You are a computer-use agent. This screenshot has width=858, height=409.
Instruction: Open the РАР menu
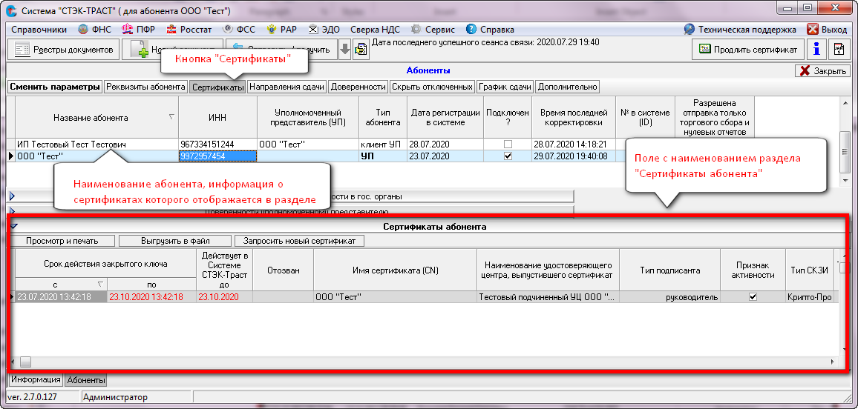pos(281,30)
